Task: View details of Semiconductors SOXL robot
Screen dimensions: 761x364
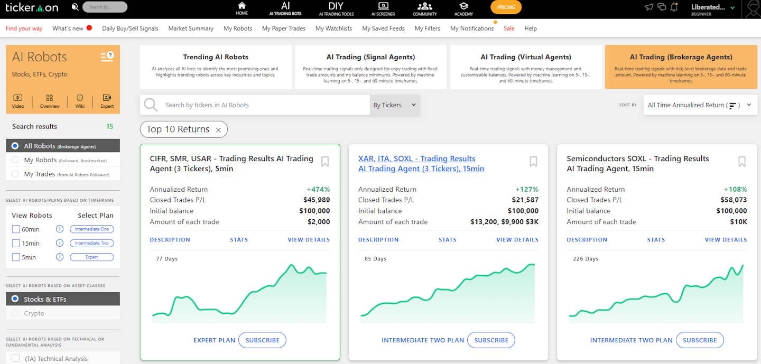Action: pos(726,240)
